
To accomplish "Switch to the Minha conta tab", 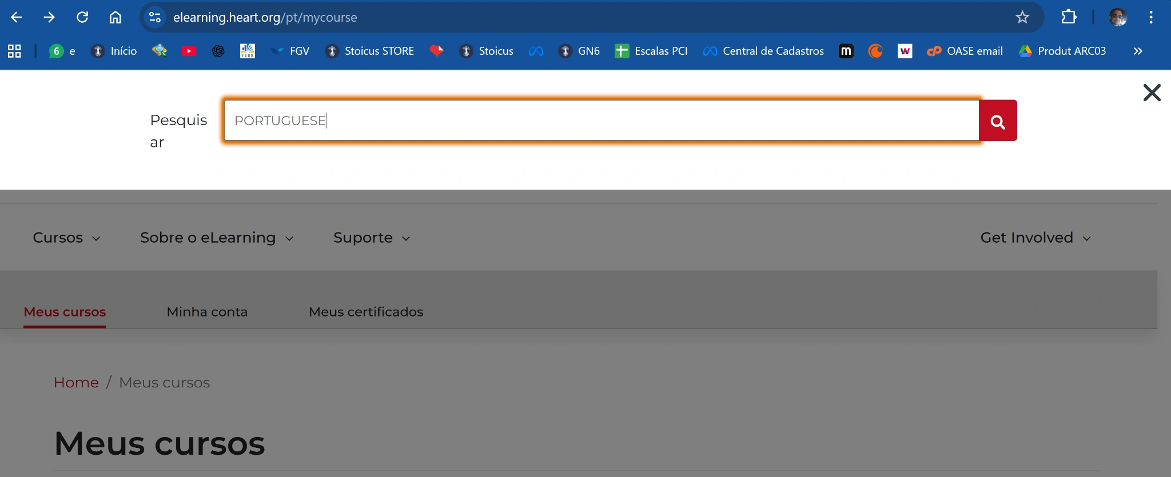I will (x=207, y=312).
